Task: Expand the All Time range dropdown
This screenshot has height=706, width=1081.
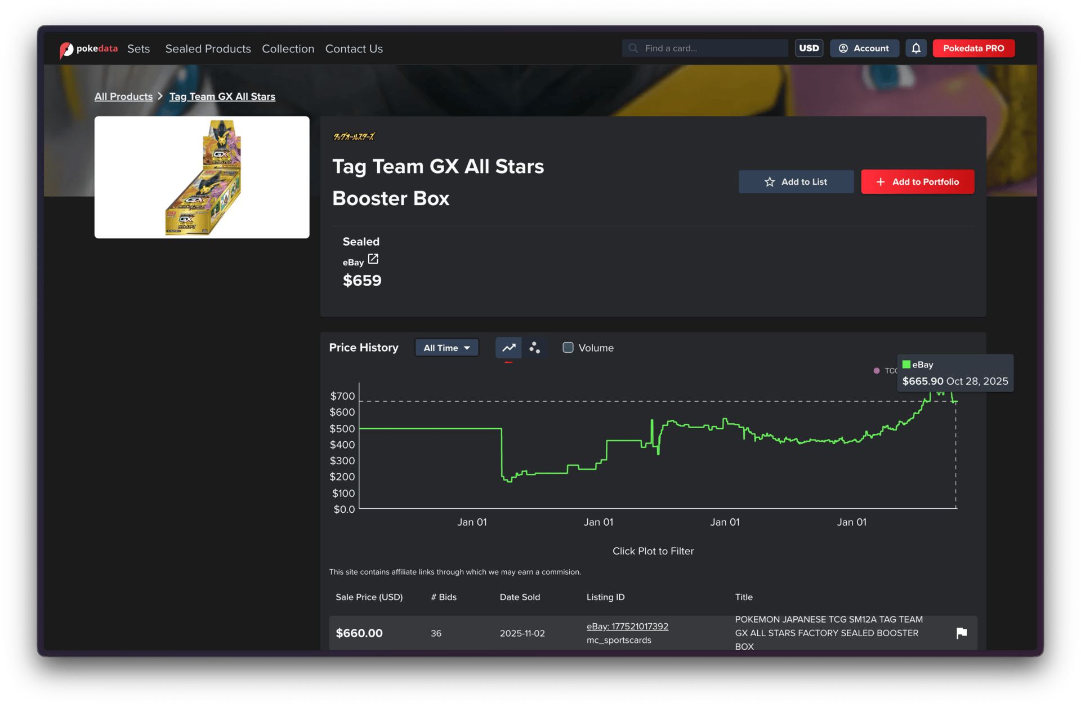Action: pos(446,348)
